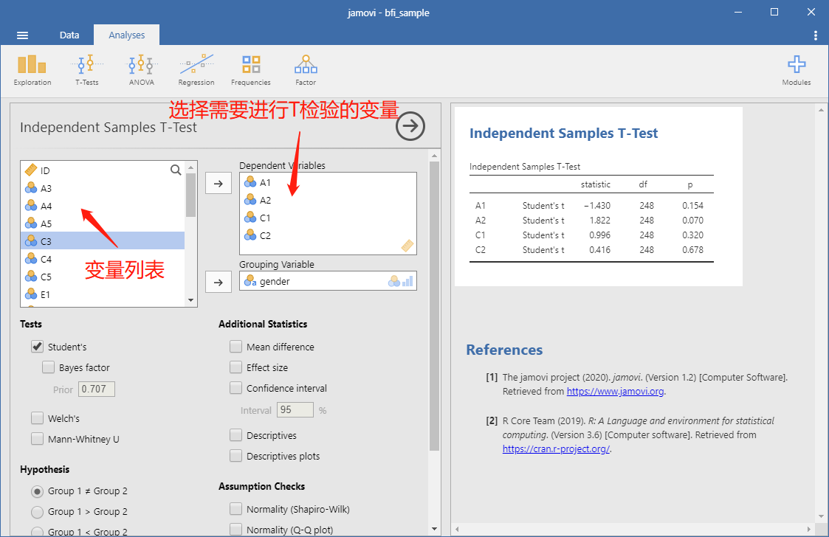Open the jamovi.org reference link

pyautogui.click(x=616, y=392)
